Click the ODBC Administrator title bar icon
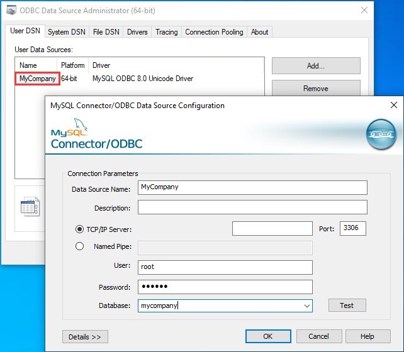The height and width of the screenshot is (352, 404). pos(11,11)
